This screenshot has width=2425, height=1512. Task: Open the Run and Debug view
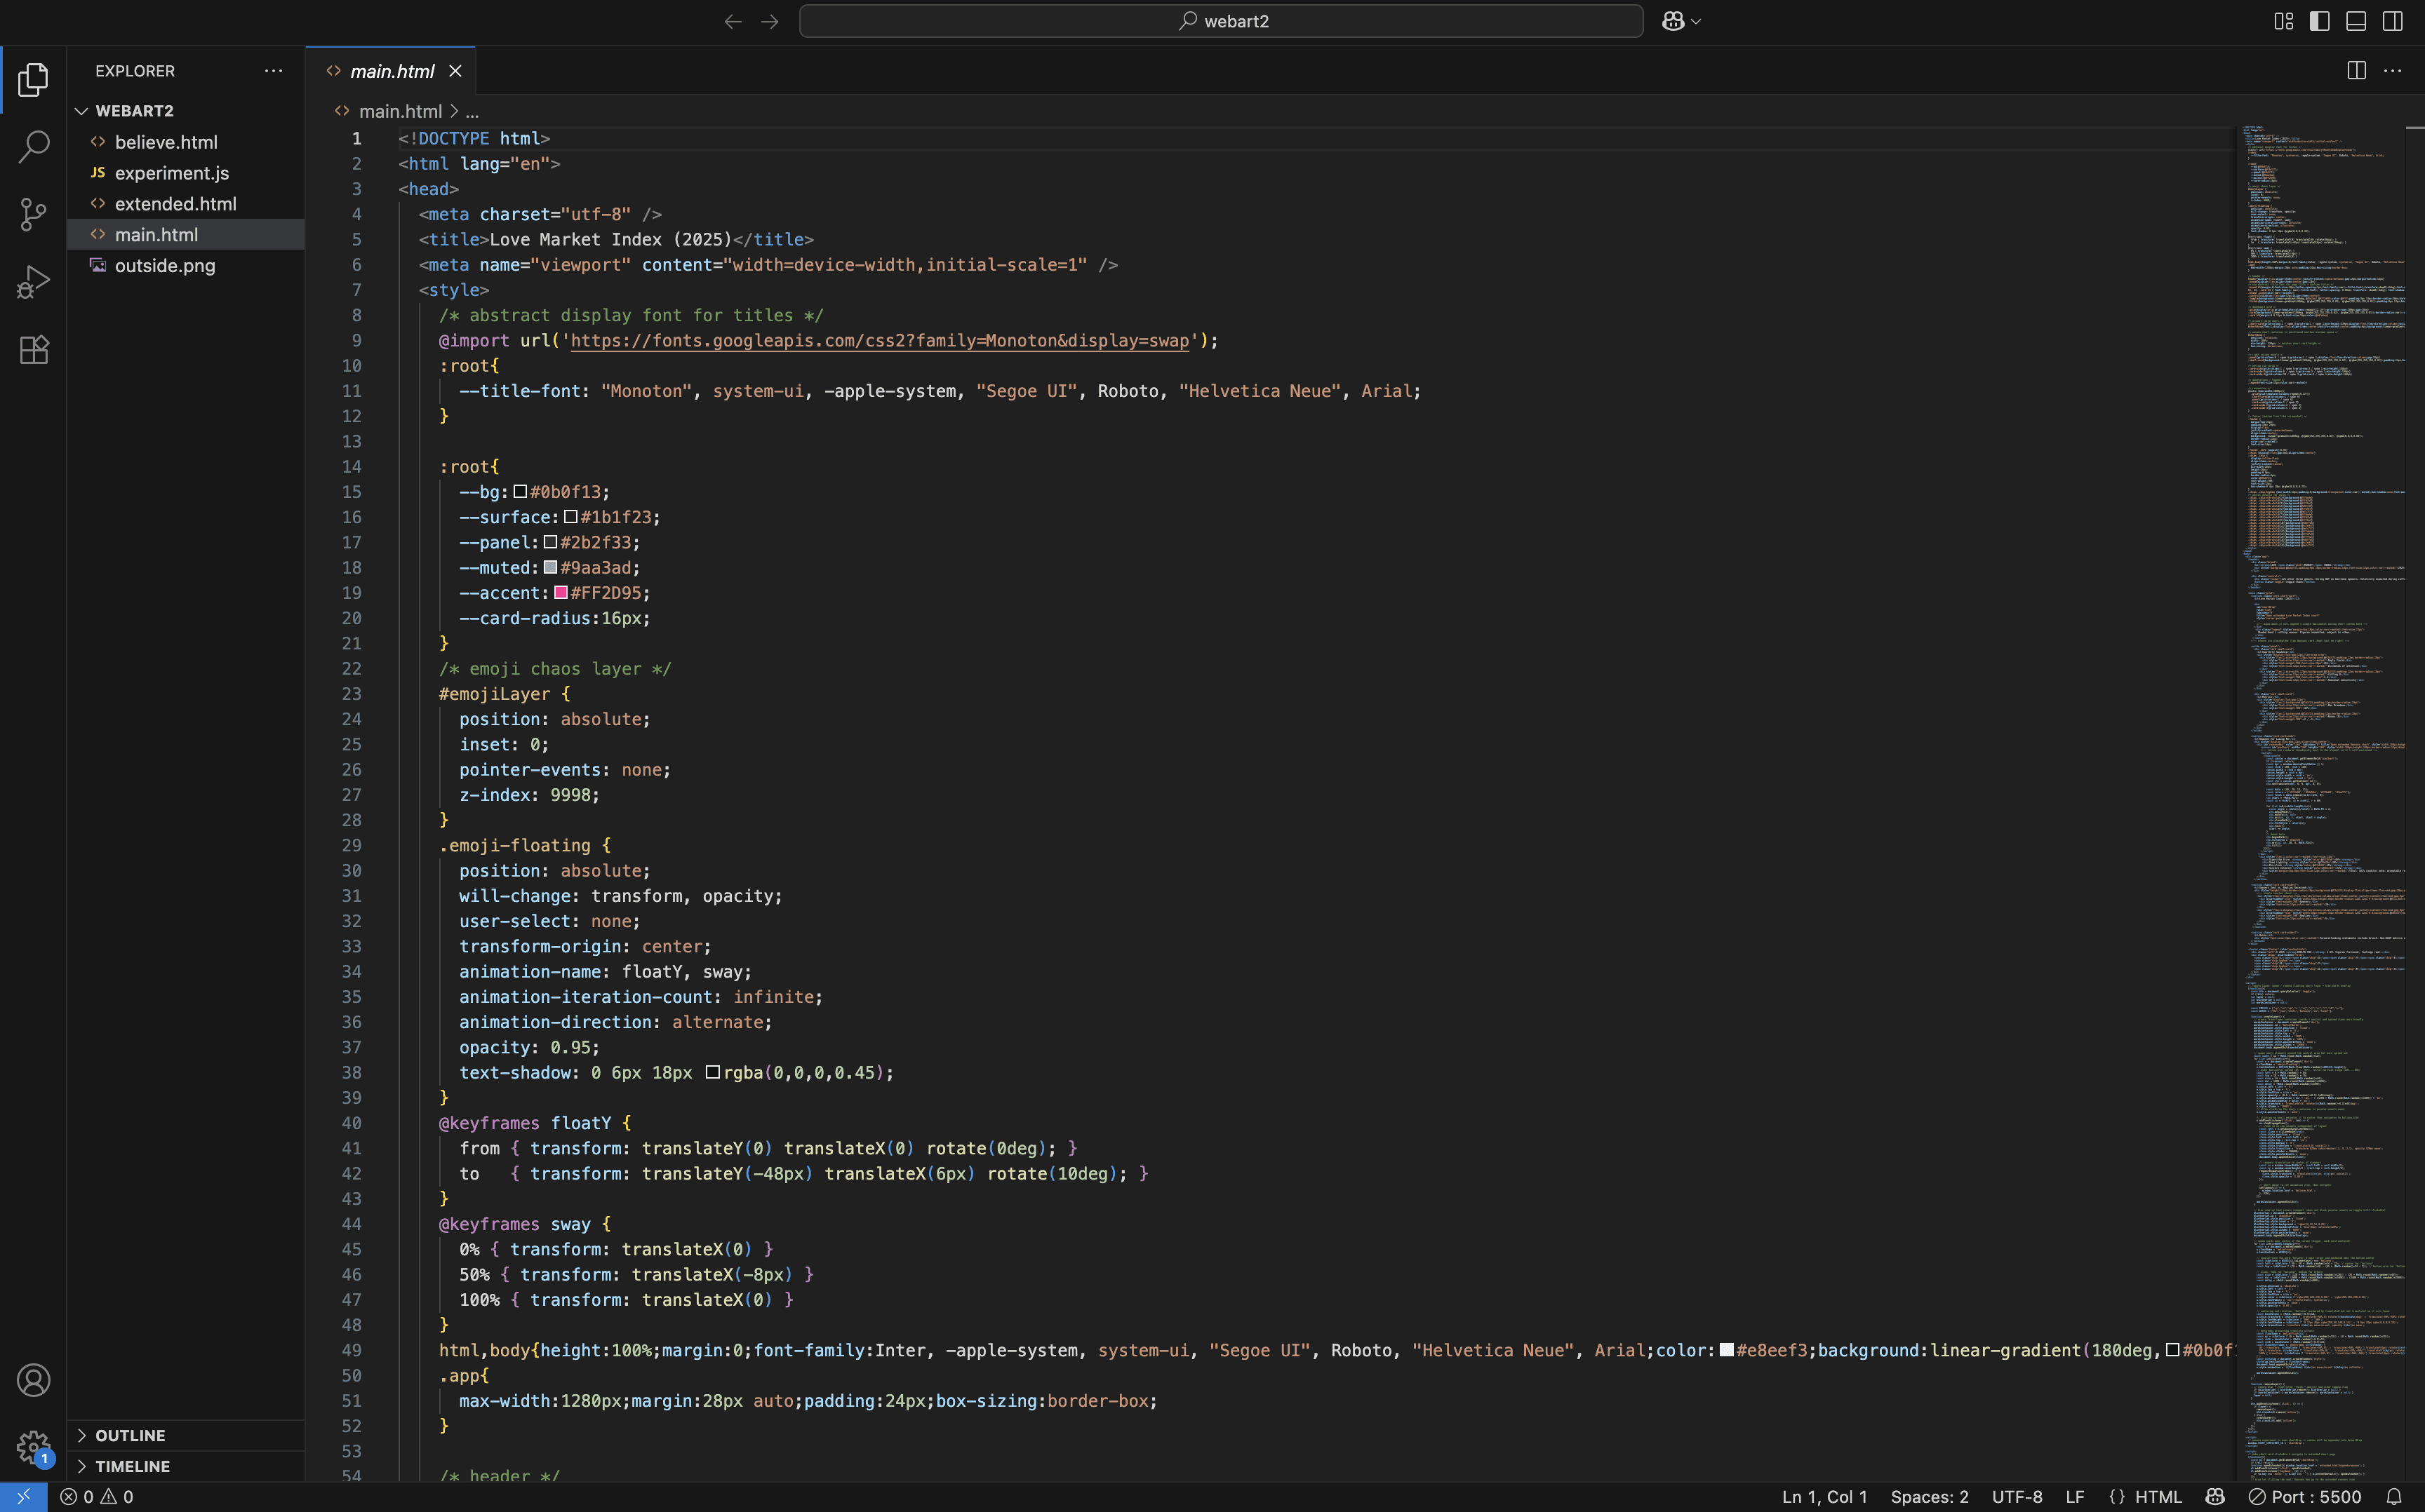[x=33, y=282]
